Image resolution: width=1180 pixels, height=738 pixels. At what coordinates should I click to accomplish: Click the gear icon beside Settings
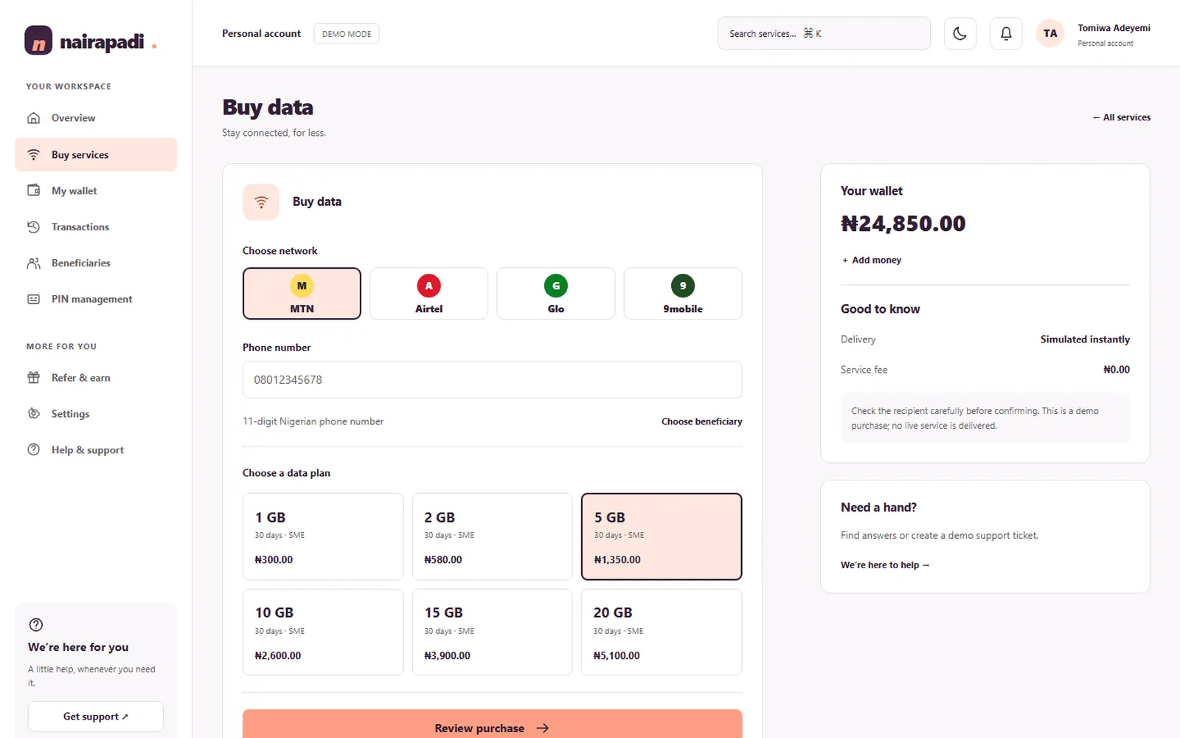click(33, 414)
